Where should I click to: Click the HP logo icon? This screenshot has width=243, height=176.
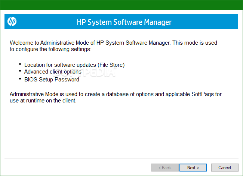(12, 21)
